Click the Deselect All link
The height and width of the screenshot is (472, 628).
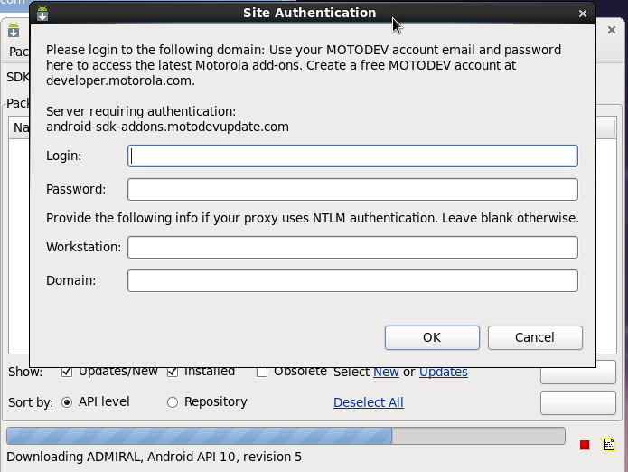pos(368,402)
